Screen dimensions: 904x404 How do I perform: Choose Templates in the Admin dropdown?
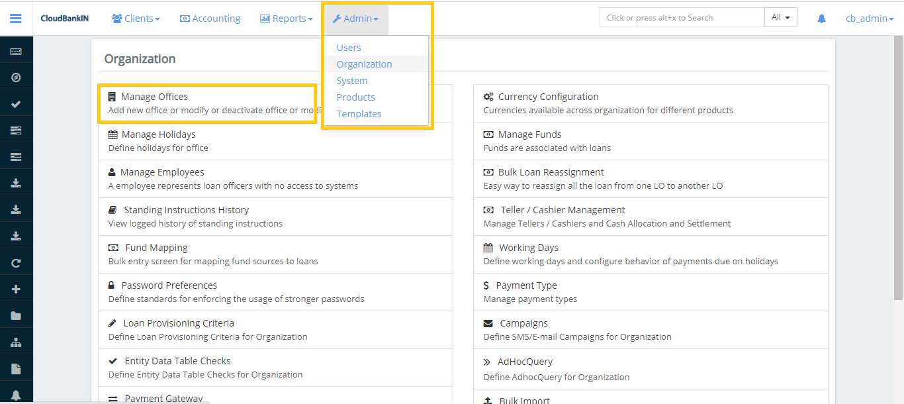click(x=359, y=114)
